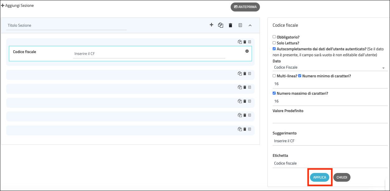
Task: Delete the section with header trash icon
Action: click(230, 25)
